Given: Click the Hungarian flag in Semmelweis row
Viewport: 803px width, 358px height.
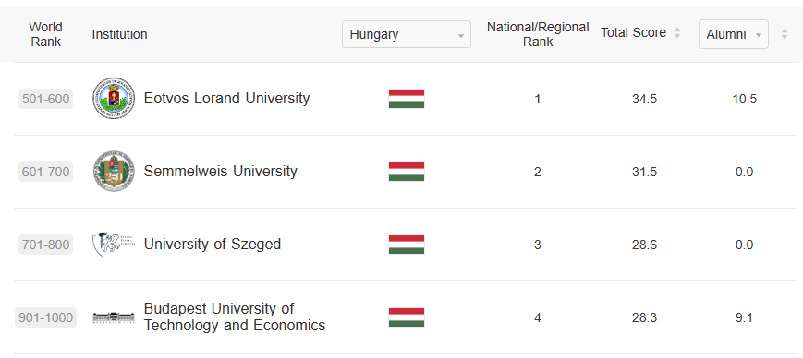Looking at the screenshot, I should click(406, 172).
